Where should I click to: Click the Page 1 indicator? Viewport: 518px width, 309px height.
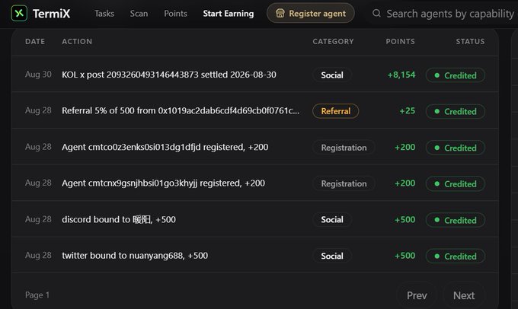[x=37, y=295]
